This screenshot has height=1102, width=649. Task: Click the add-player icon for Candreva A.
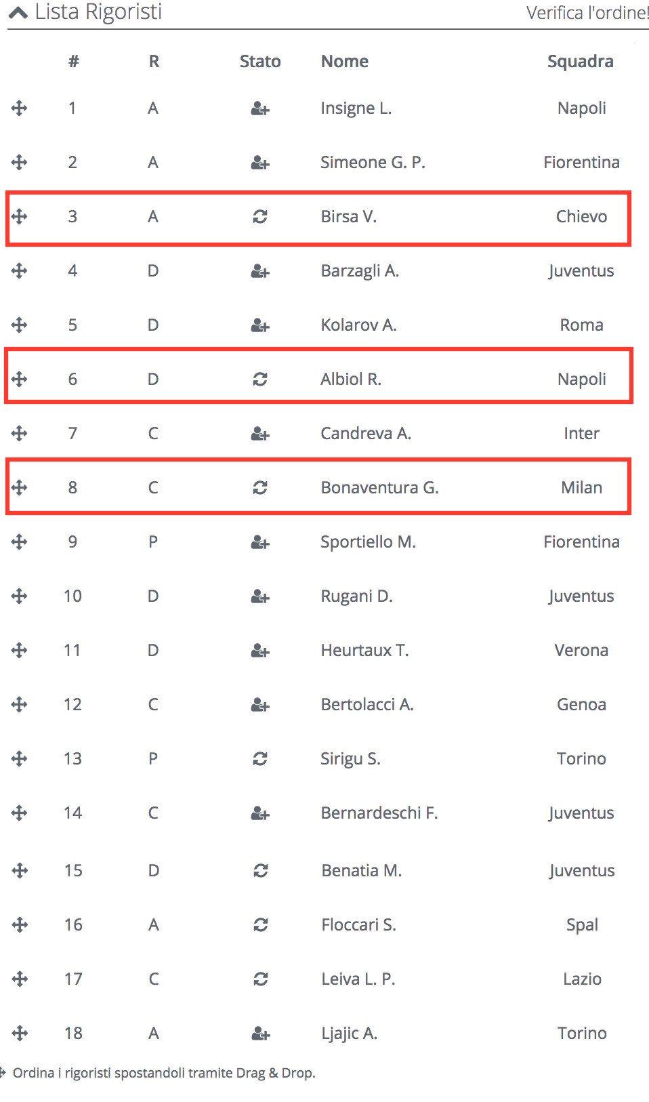coord(260,434)
